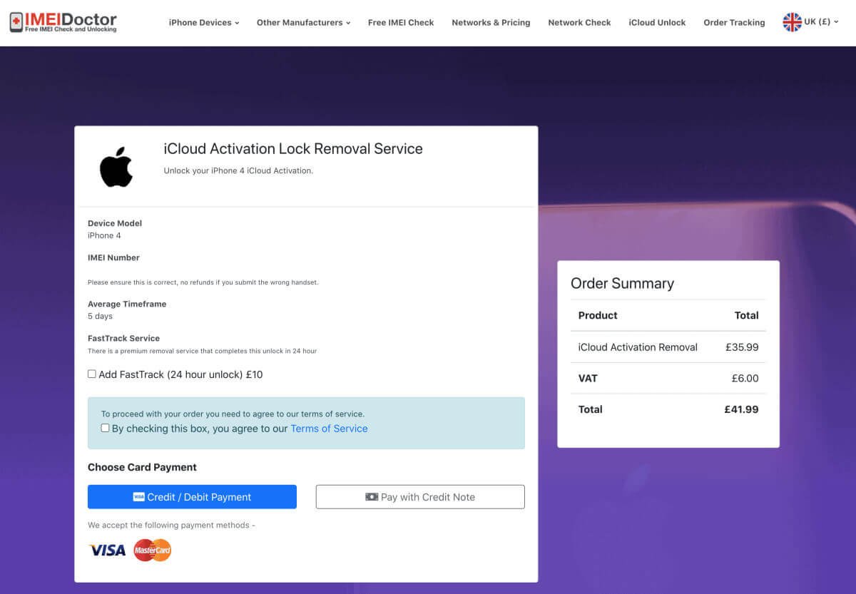The height and width of the screenshot is (594, 856).
Task: Open the Order Tracking page
Action: (734, 22)
